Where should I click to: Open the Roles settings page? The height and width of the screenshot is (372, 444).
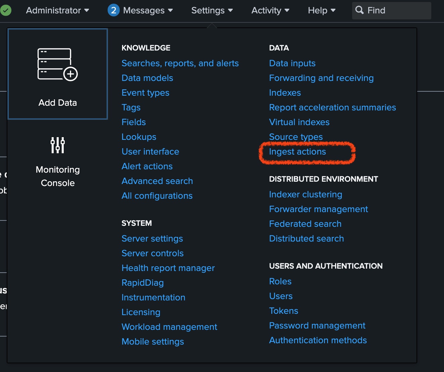coord(280,282)
